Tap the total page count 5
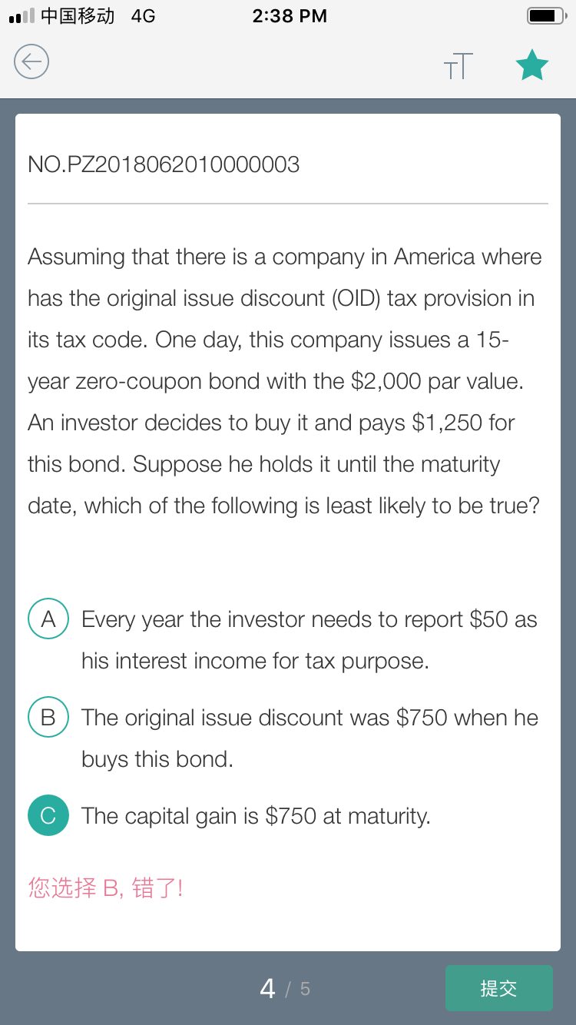The image size is (576, 1025). 305,990
